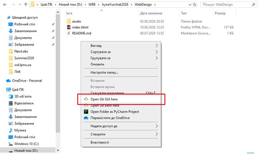The width and height of the screenshot is (259, 154).
Task: Click the PyCharm icon in context menu
Action: coord(86,112)
